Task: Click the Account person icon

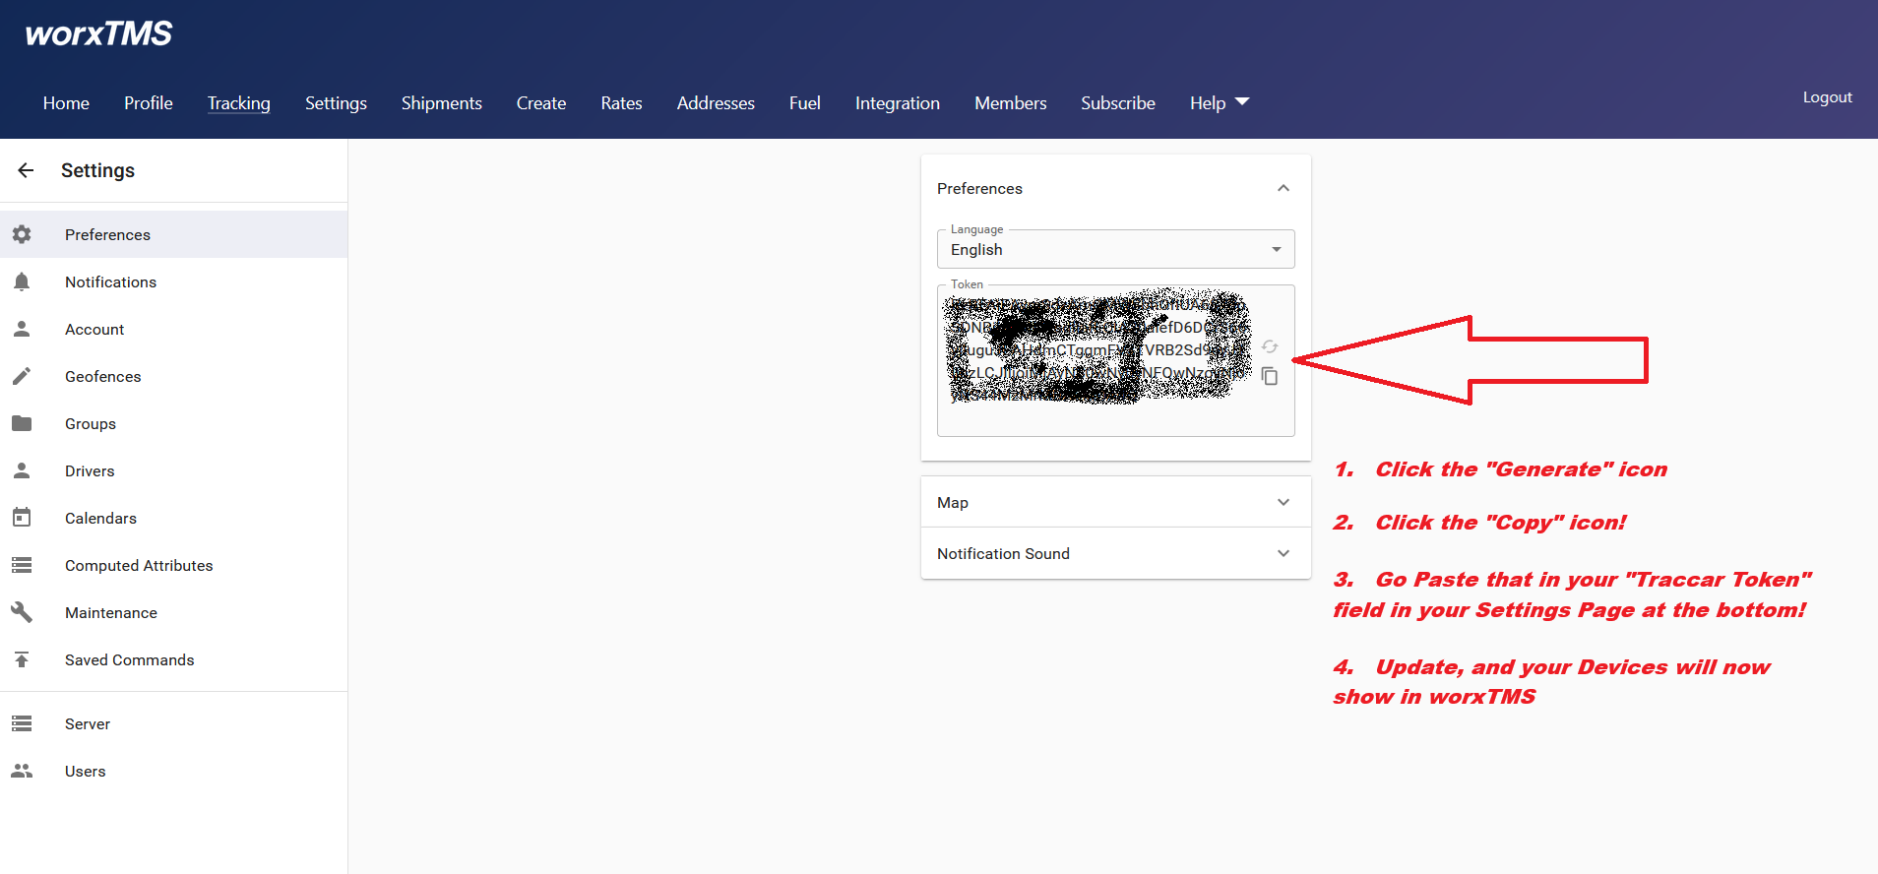Action: click(x=22, y=329)
